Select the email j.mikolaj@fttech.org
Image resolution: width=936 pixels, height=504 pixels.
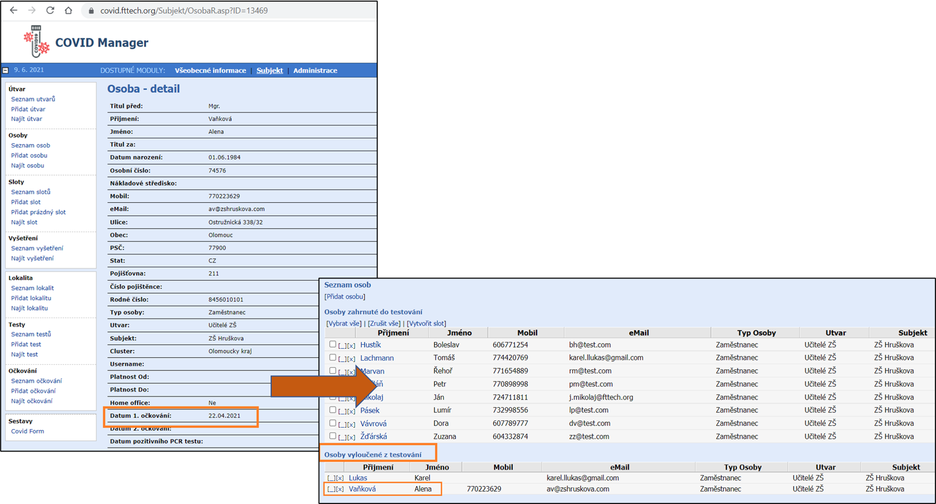[x=601, y=397]
